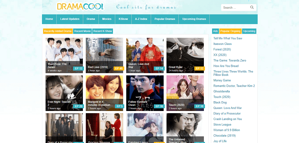Open Diary of a Prosecutor sidebar link
The image size is (299, 143).
point(227,113)
